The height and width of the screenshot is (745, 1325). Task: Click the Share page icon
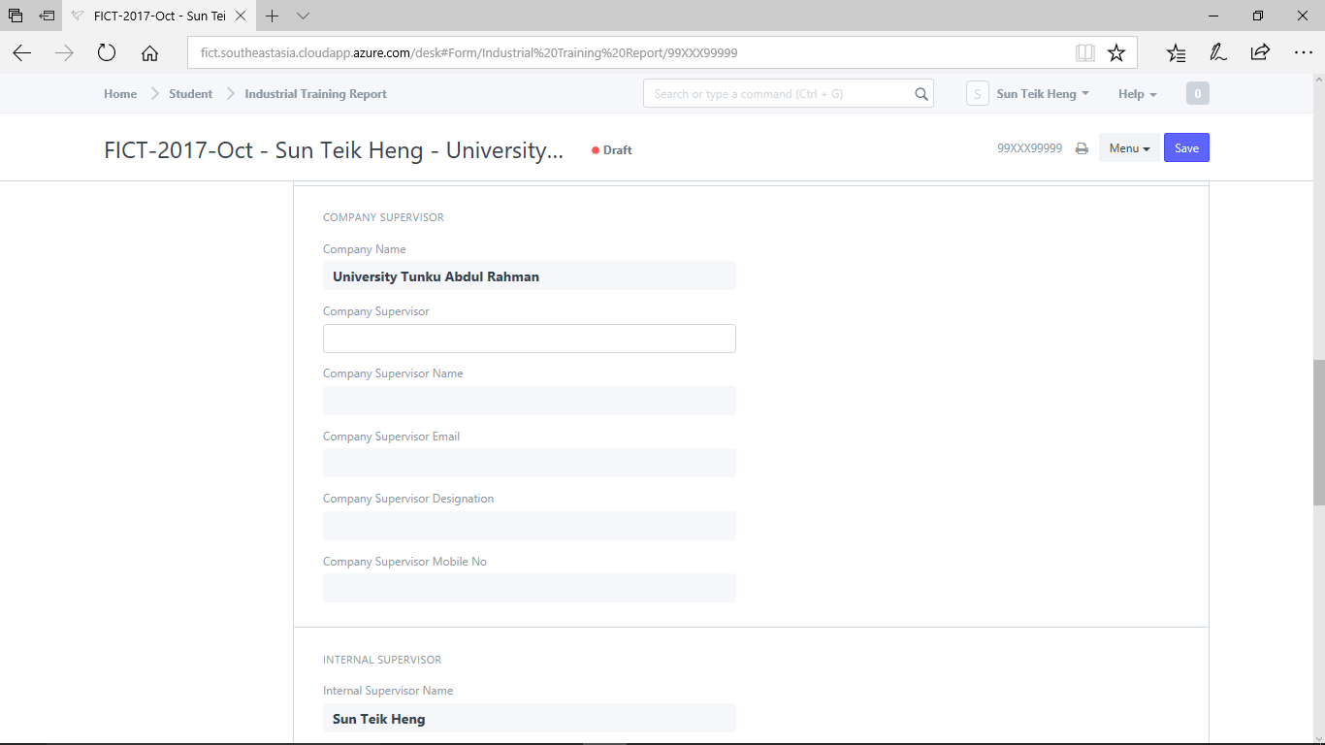(1260, 53)
